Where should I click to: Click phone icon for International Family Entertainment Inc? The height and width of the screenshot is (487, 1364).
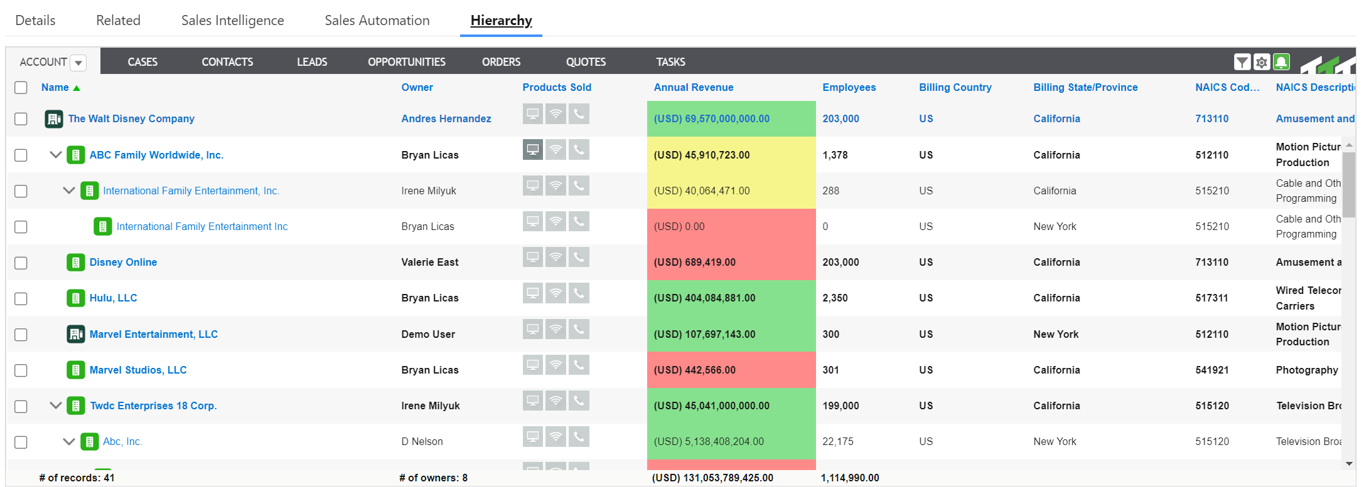pos(579,221)
